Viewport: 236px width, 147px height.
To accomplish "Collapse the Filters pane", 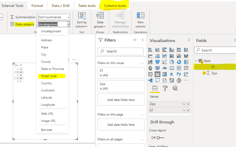I will pos(142,40).
